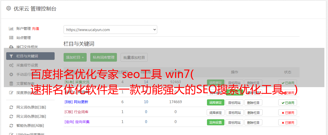The image size is (328, 135).
Task: Click 批量添加栏目 button
Action: click(x=134, y=57)
